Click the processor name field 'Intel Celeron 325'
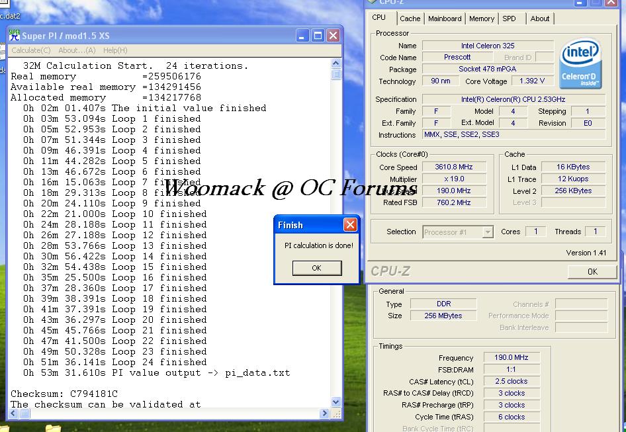The width and height of the screenshot is (626, 432). click(488, 46)
